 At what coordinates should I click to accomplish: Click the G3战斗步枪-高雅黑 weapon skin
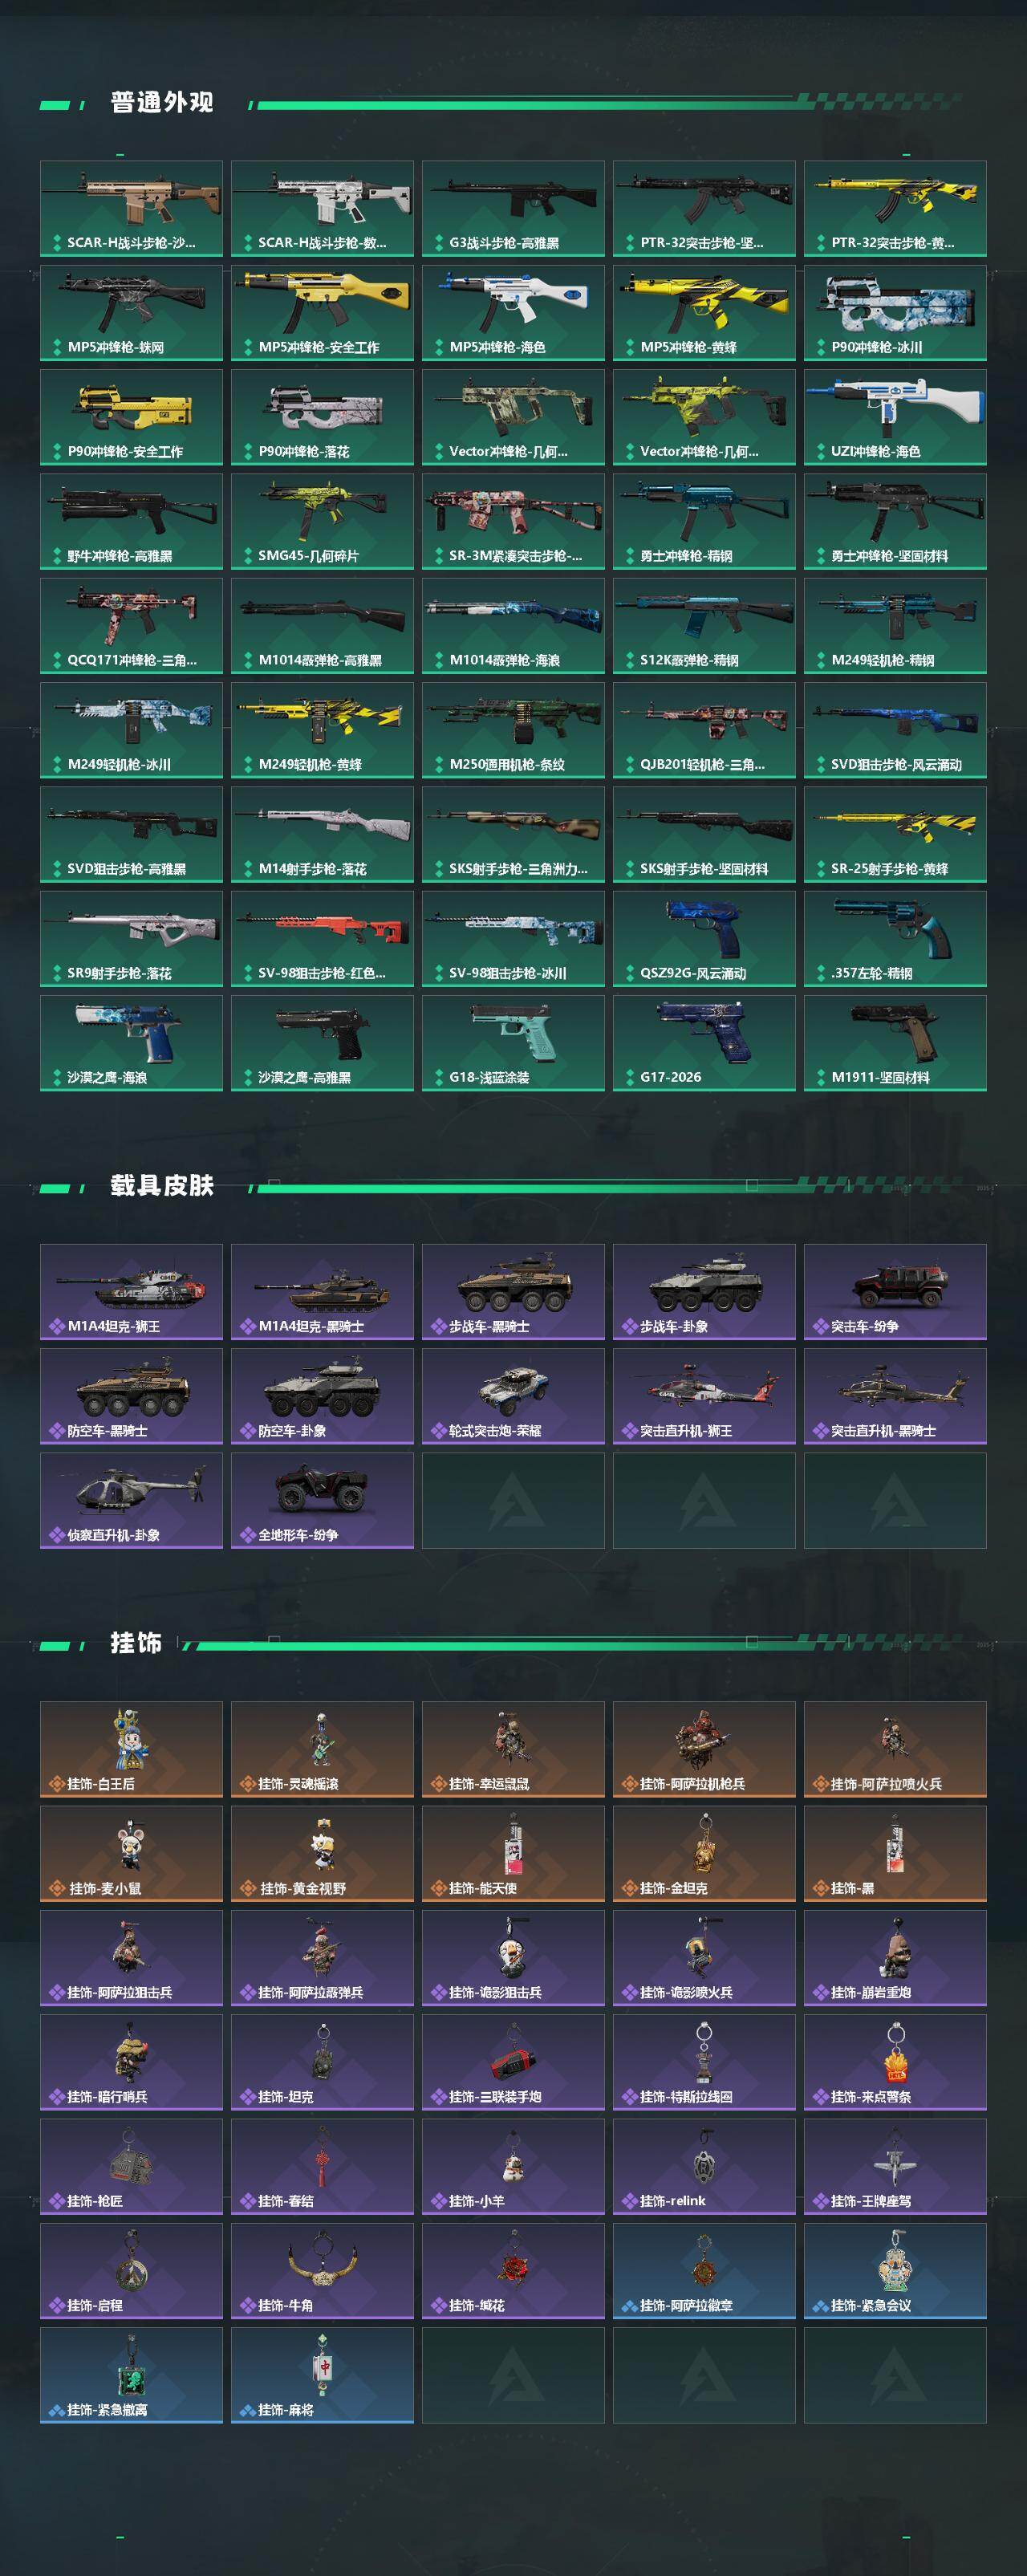pos(513,208)
